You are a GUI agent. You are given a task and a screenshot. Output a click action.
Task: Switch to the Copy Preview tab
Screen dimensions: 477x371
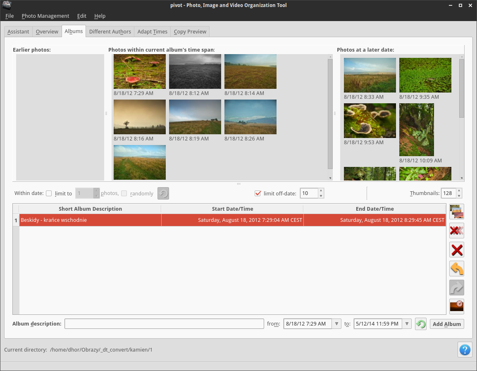pos(190,32)
